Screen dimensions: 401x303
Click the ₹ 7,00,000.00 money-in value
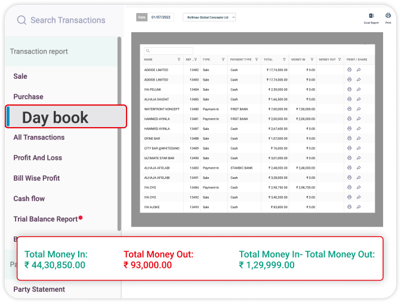tap(306, 109)
